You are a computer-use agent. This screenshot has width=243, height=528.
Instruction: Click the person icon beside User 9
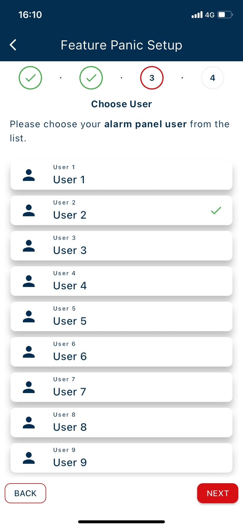coord(29,458)
